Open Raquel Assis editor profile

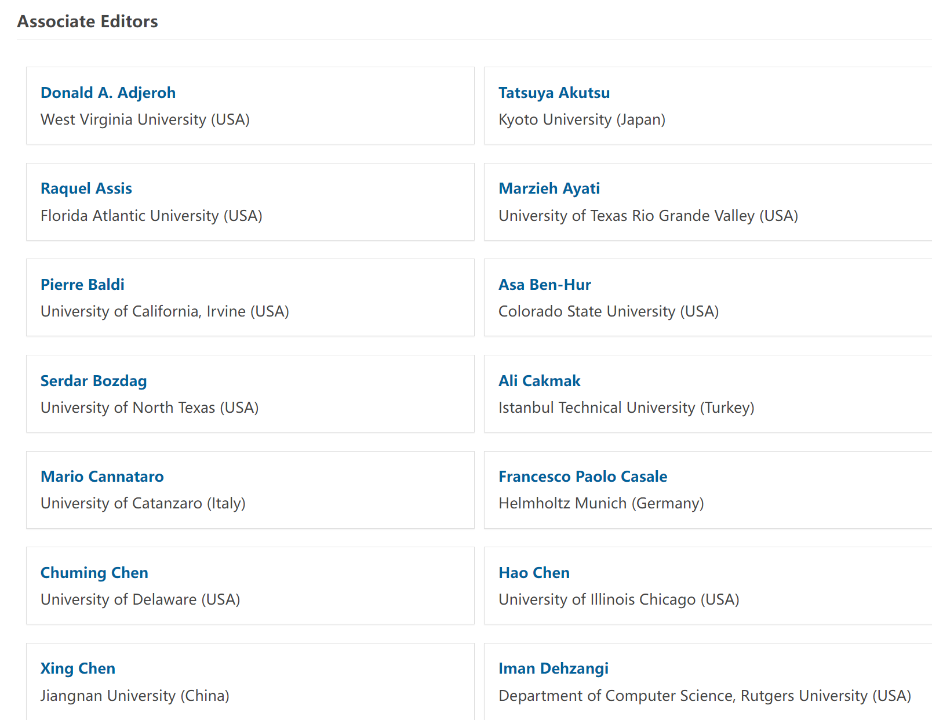click(86, 188)
